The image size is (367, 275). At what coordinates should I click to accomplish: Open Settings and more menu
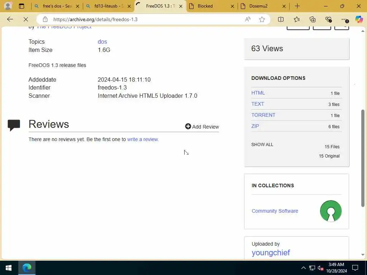click(344, 20)
